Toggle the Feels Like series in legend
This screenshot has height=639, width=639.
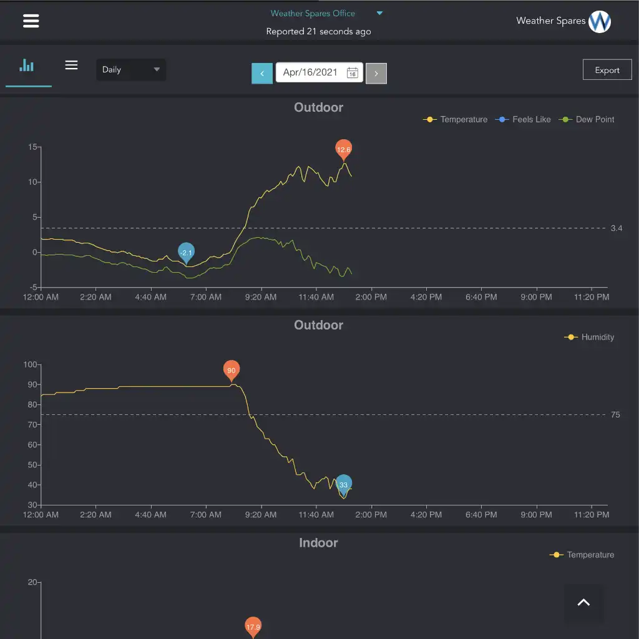point(524,119)
